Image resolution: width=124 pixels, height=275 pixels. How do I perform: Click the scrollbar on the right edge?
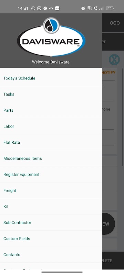123,118
